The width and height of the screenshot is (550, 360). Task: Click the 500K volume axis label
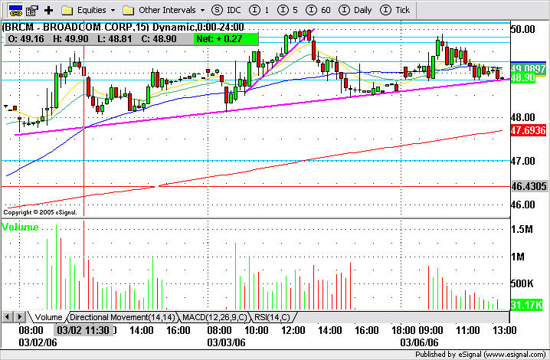pyautogui.click(x=522, y=283)
